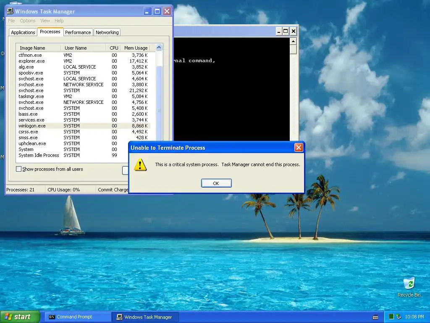Screen dimensions: 430x323
Task: Select the taskmgr.exe process row
Action: (83, 96)
